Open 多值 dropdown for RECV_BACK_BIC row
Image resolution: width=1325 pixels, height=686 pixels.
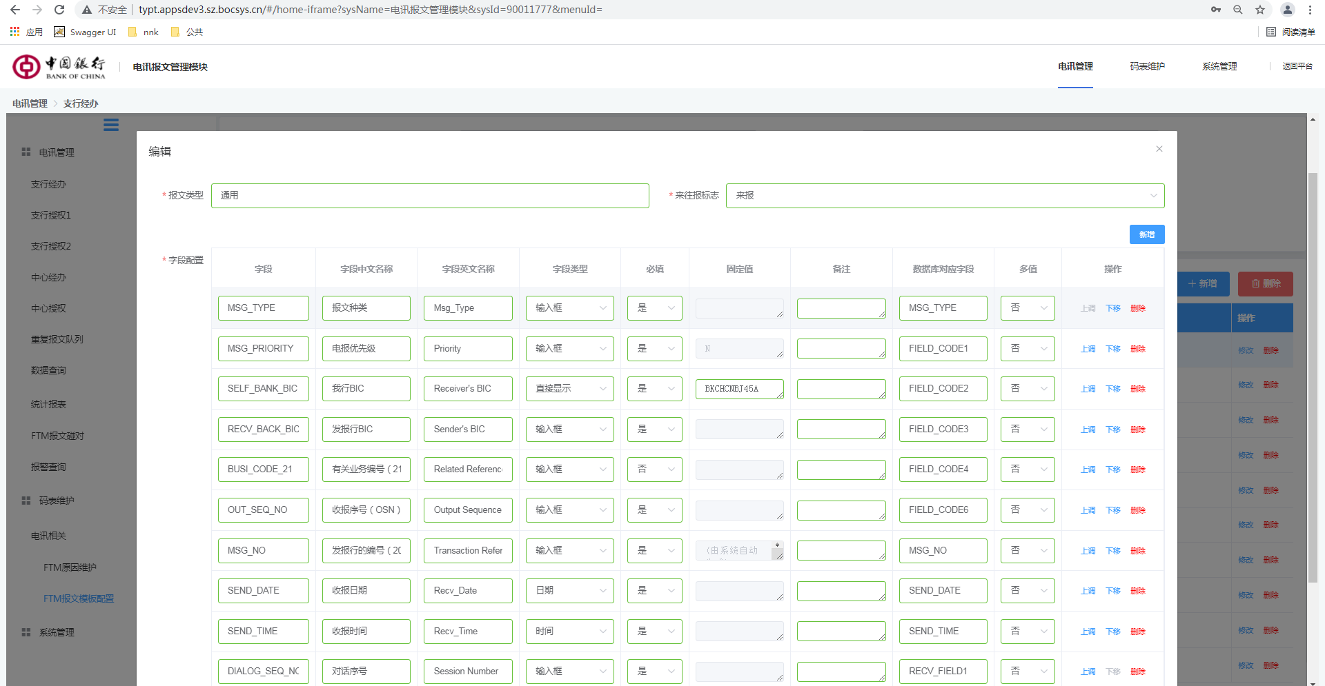click(1028, 430)
